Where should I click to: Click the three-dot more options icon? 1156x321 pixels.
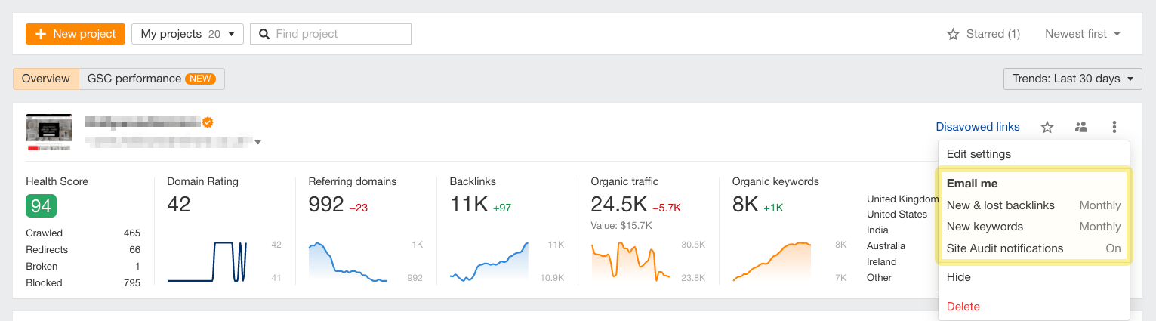1114,127
